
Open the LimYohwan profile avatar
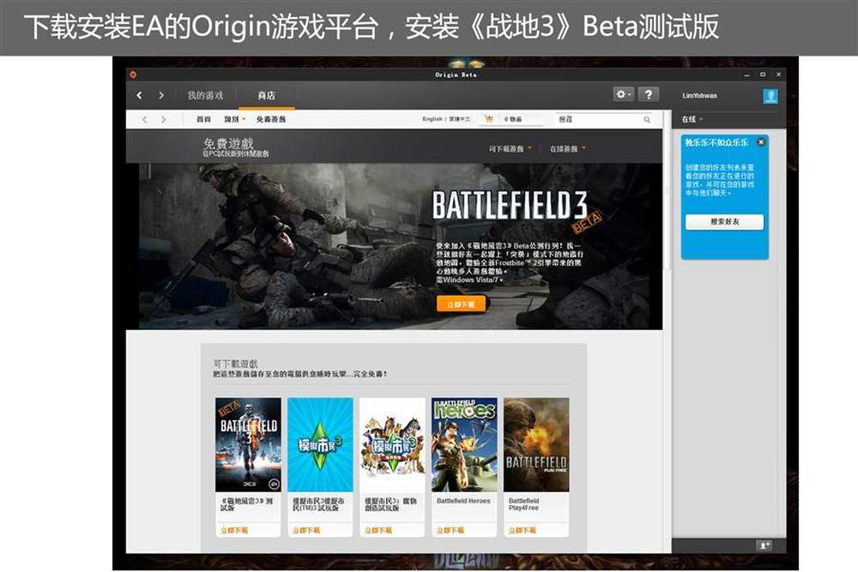click(770, 96)
